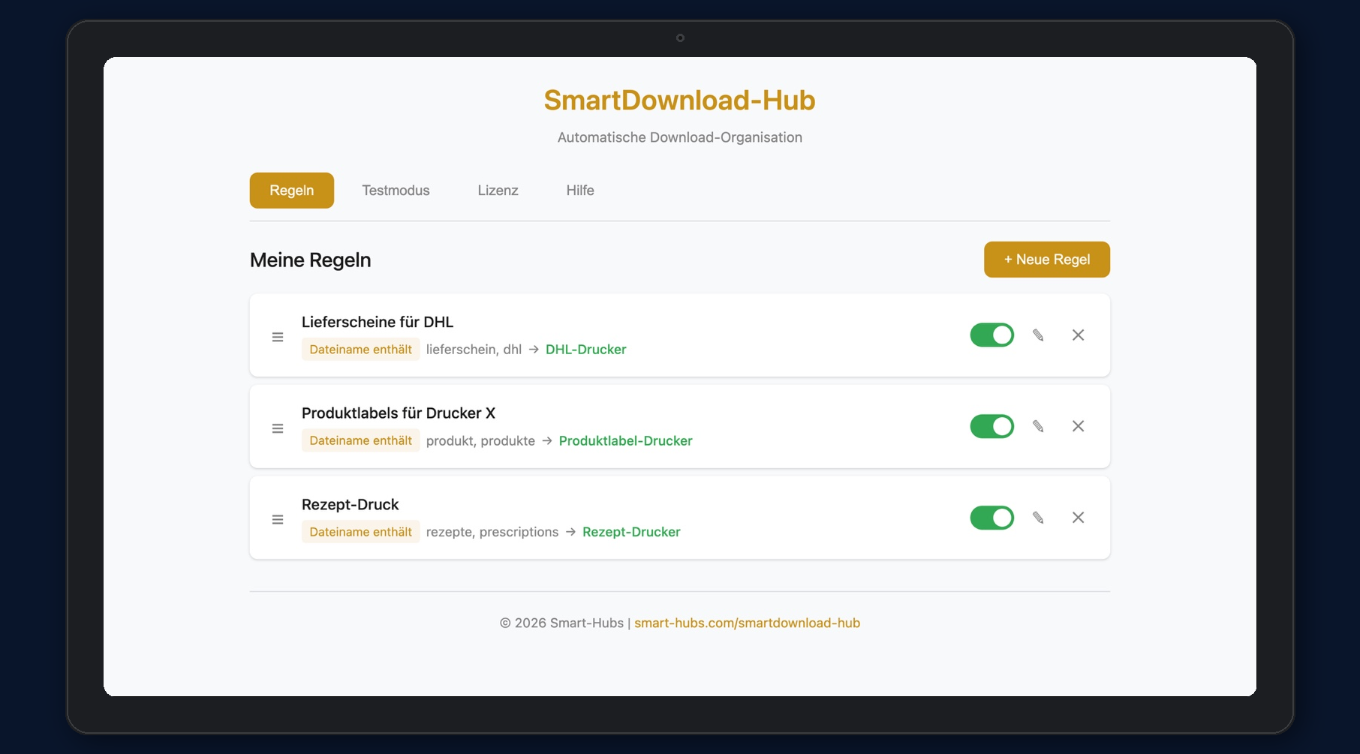
Task: Click the DHL-Drucker target label
Action: coord(585,350)
